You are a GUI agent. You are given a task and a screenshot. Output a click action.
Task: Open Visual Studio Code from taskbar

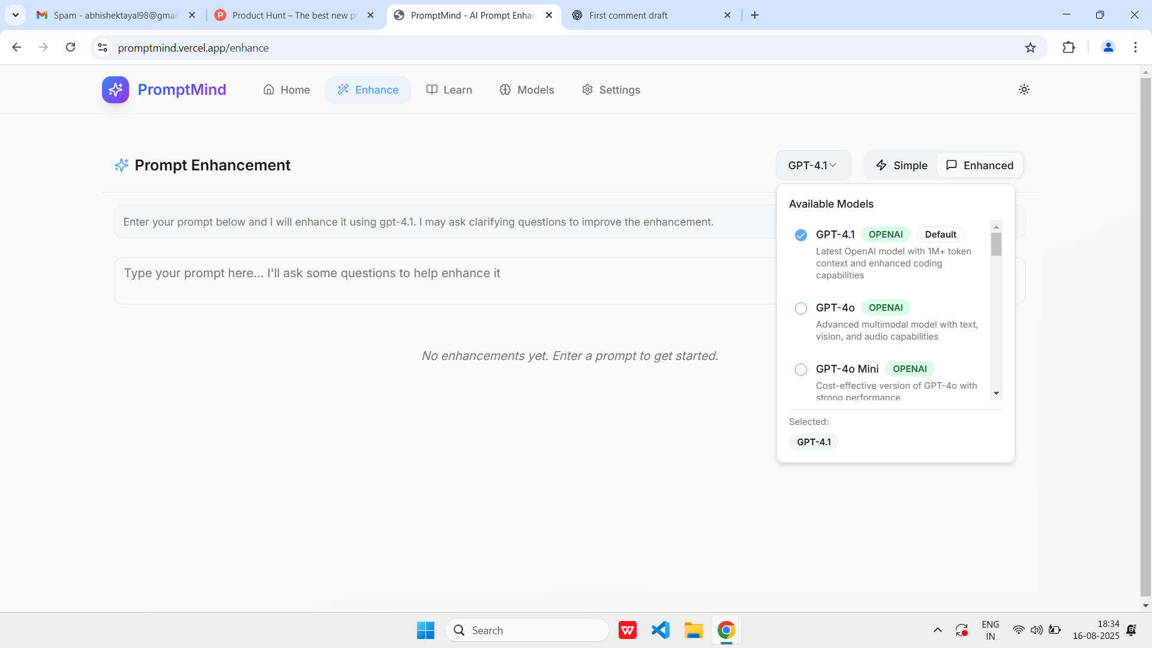tap(661, 630)
